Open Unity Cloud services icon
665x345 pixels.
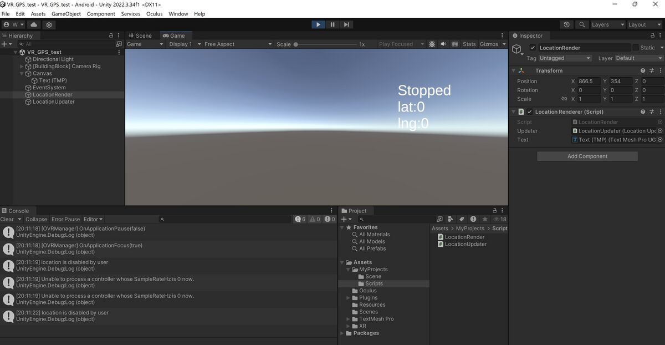(34, 25)
